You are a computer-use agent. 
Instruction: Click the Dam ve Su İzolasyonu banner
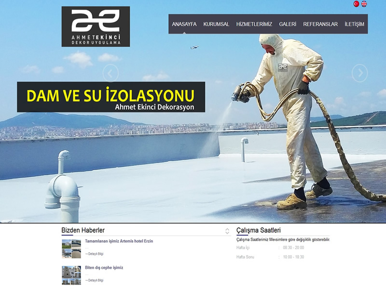point(111,97)
